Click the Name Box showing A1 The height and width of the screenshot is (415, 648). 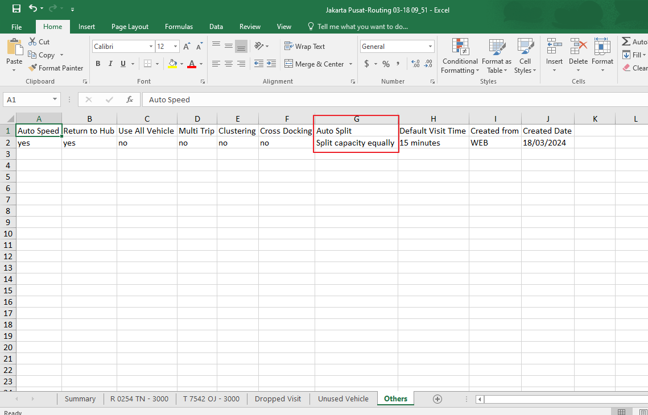[x=27, y=99]
